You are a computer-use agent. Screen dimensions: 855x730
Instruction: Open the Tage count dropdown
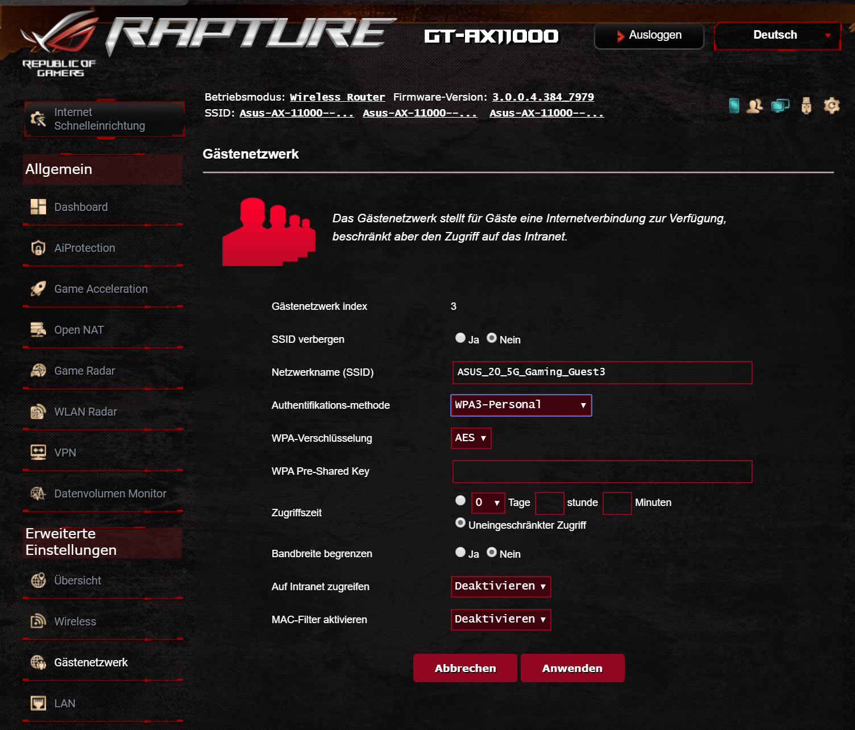(488, 503)
